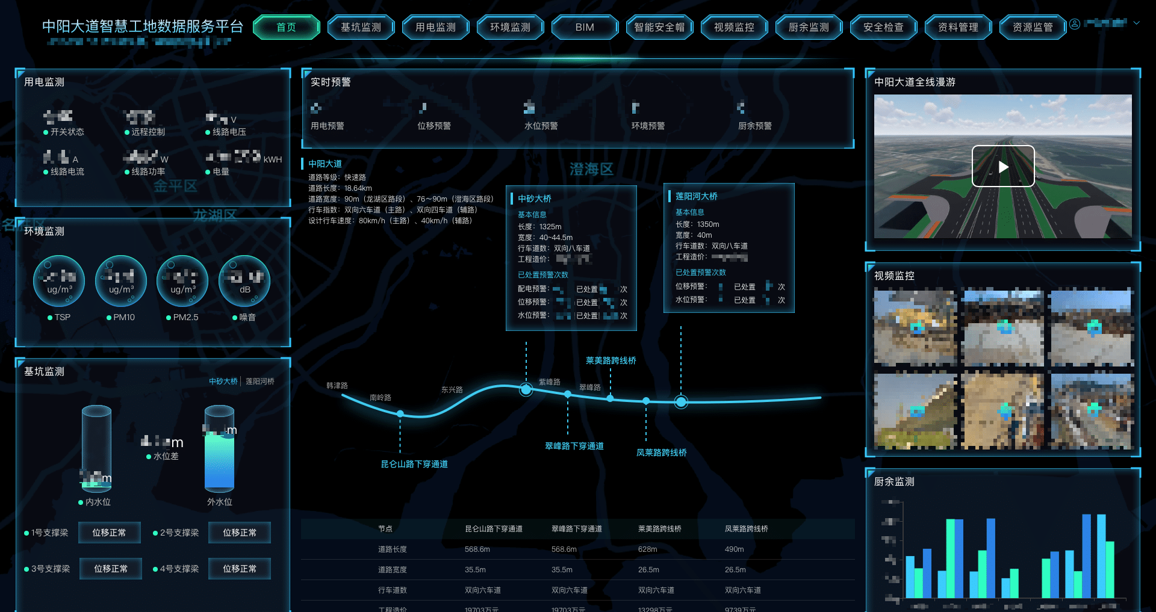
Task: Click the user account avatar icon
Action: coord(1075,24)
